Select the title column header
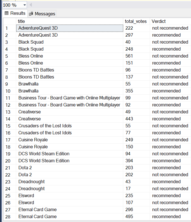 [69, 22]
